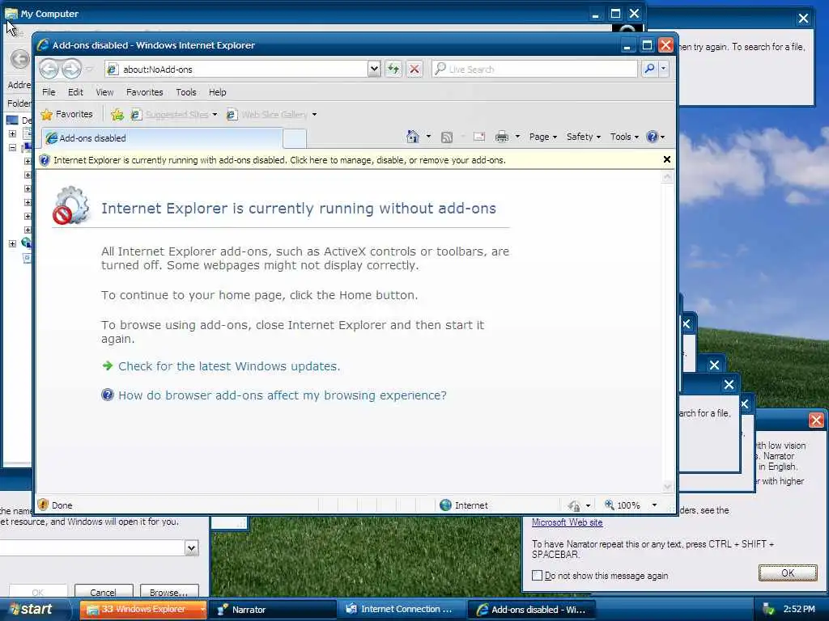Go forward with the IE Forward button
829x621 pixels.
[72, 69]
